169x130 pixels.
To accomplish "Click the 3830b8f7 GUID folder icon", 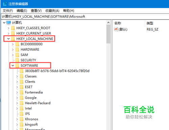I will tap(22, 71).
